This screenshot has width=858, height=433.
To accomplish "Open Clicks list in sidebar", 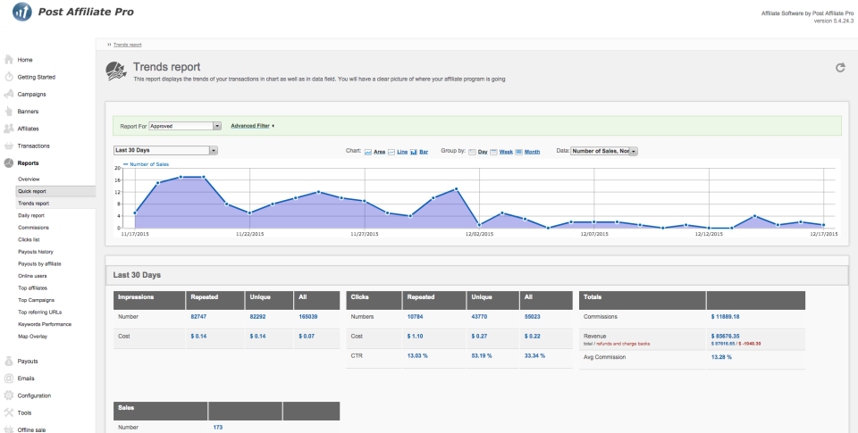I will pyautogui.click(x=29, y=239).
